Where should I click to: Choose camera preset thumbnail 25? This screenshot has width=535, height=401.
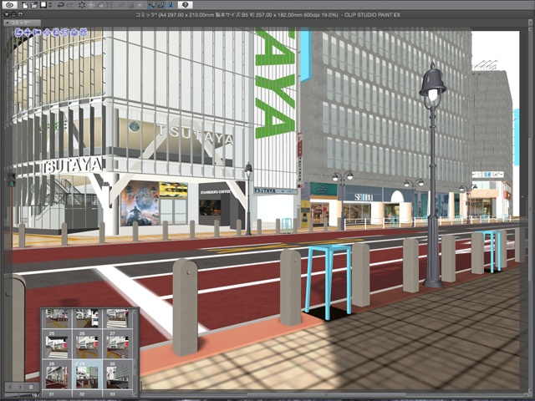coord(57,347)
